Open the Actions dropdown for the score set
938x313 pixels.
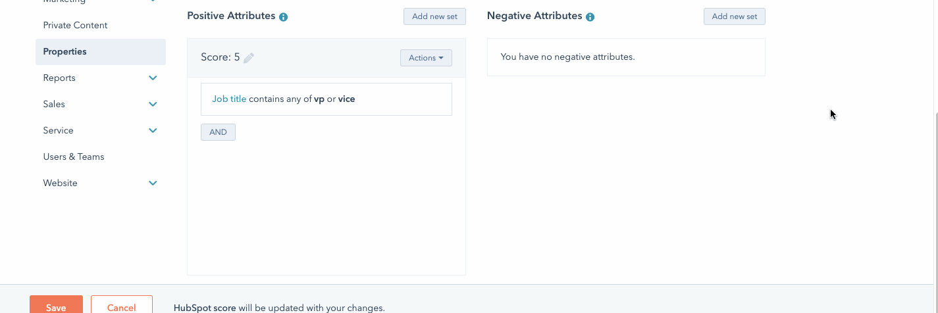point(426,58)
